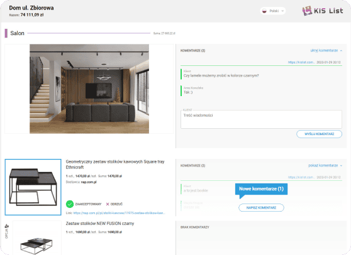Viewport: 351px width, 255px height.
Task: Click the KIS List logo icon
Action: click(x=307, y=11)
